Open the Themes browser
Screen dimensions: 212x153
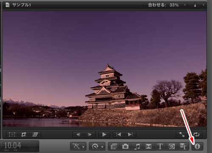pyautogui.click(x=183, y=146)
